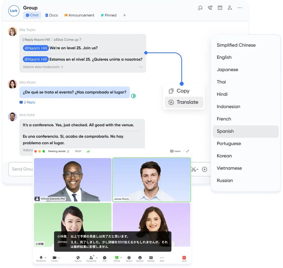This screenshot has width=283, height=268.
Task: Open the Participants options arrow
Action: pos(97,257)
